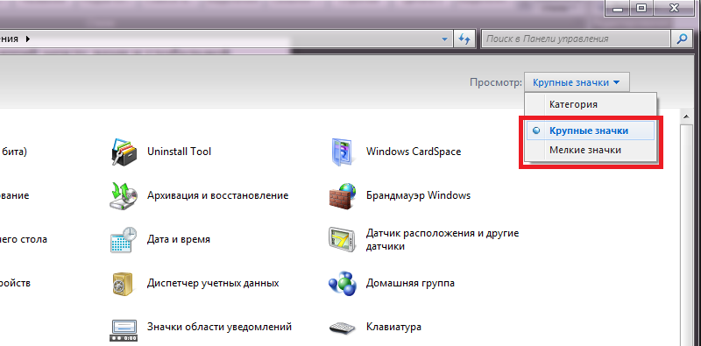The width and height of the screenshot is (701, 346).
Task: Click the vertical scrollbar up arrow
Action: point(686,117)
